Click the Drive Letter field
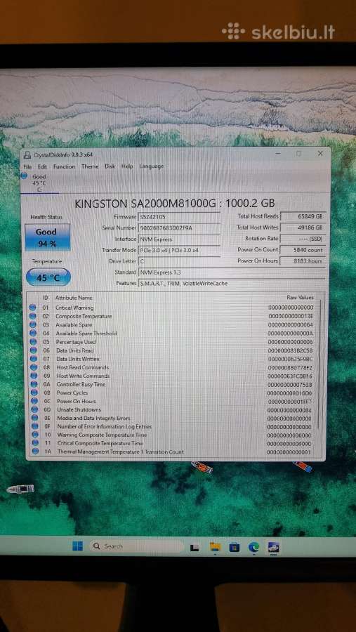 [179, 261]
